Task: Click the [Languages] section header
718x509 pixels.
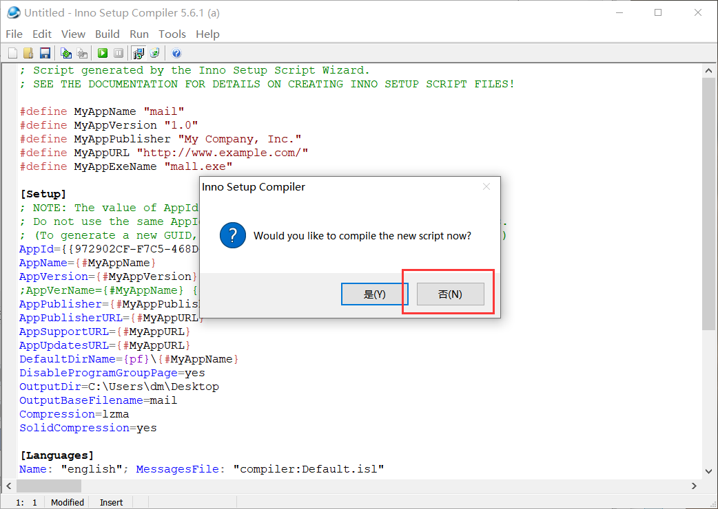Action: tap(57, 455)
